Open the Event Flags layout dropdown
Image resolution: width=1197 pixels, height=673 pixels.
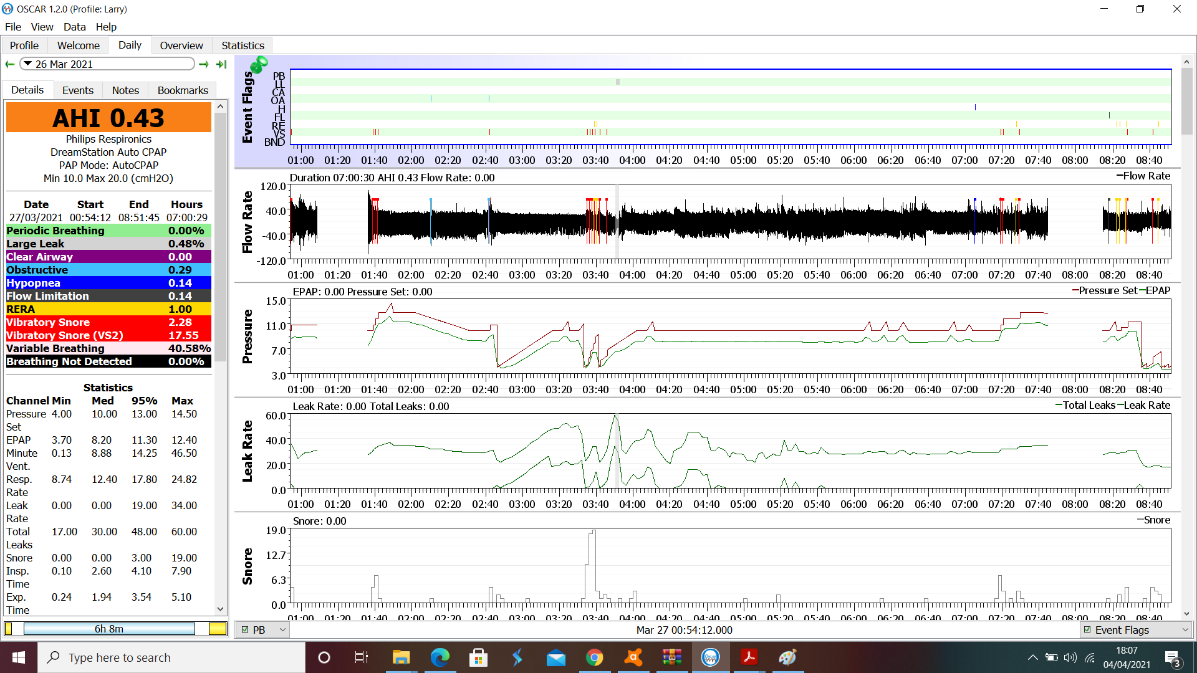[1135, 630]
